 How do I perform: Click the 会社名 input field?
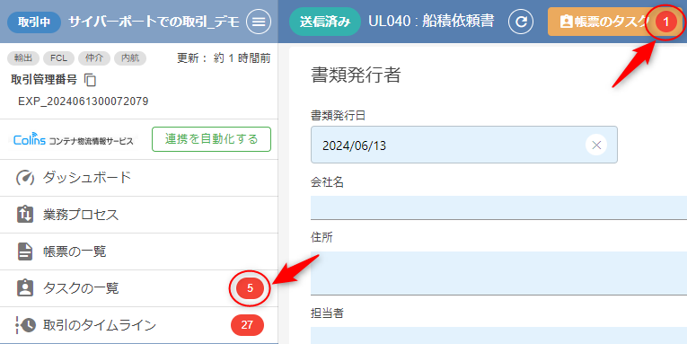point(498,207)
